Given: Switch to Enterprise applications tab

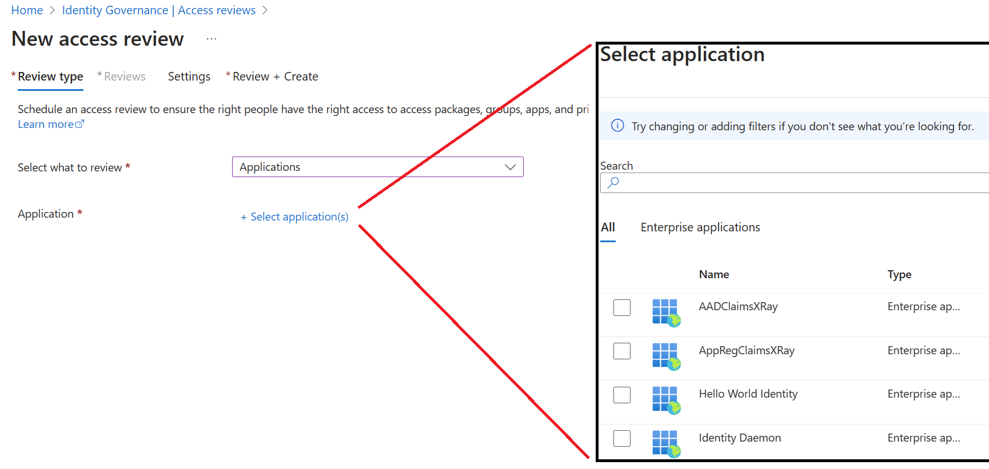Looking at the screenshot, I should click(700, 227).
